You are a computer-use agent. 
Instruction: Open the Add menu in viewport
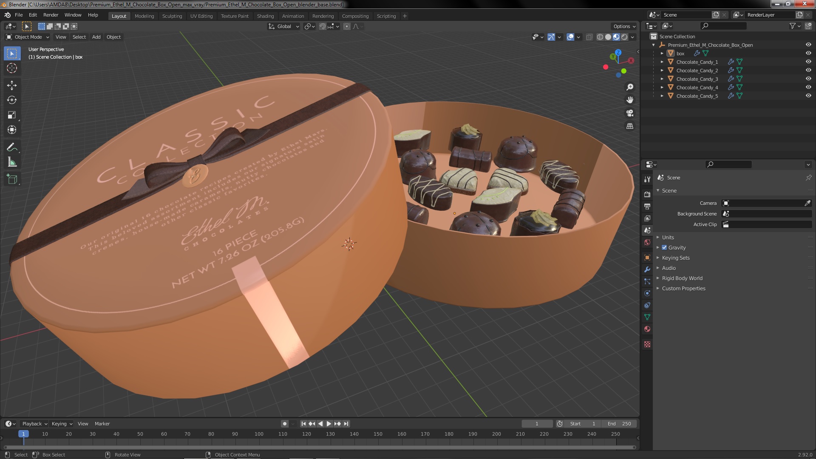[x=96, y=37]
